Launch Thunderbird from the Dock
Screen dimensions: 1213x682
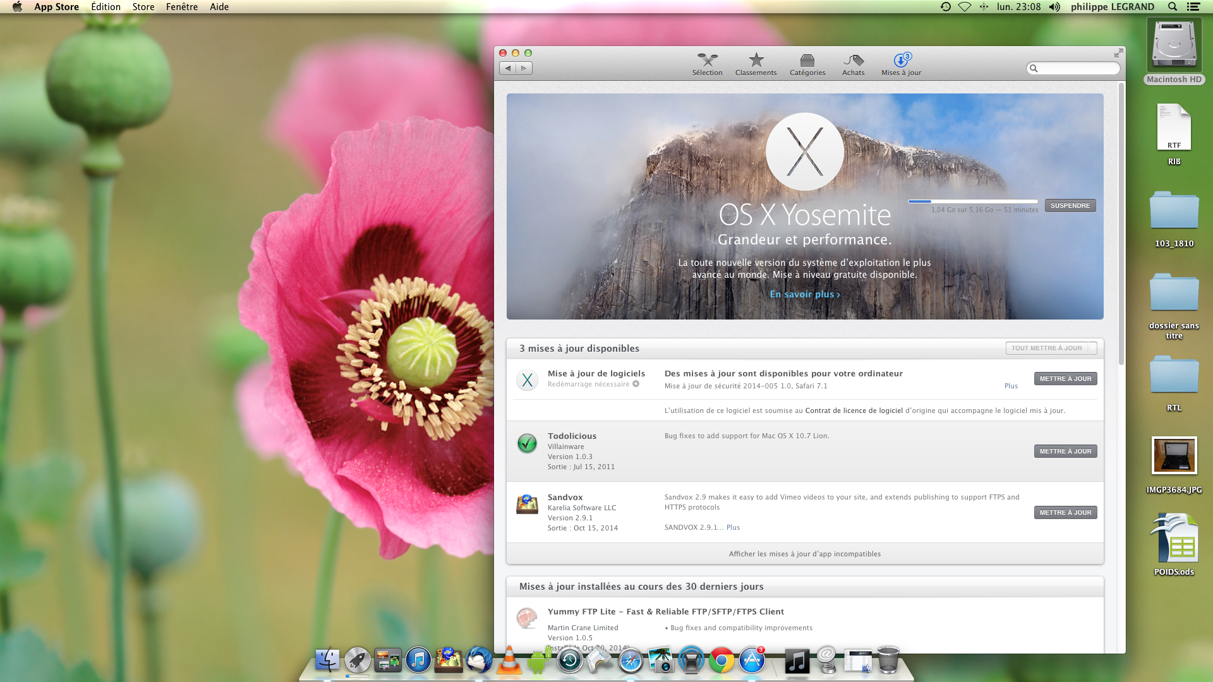pyautogui.click(x=479, y=661)
